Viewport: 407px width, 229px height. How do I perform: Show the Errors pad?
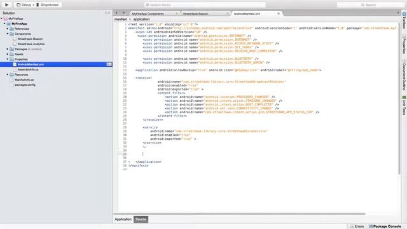click(357, 226)
